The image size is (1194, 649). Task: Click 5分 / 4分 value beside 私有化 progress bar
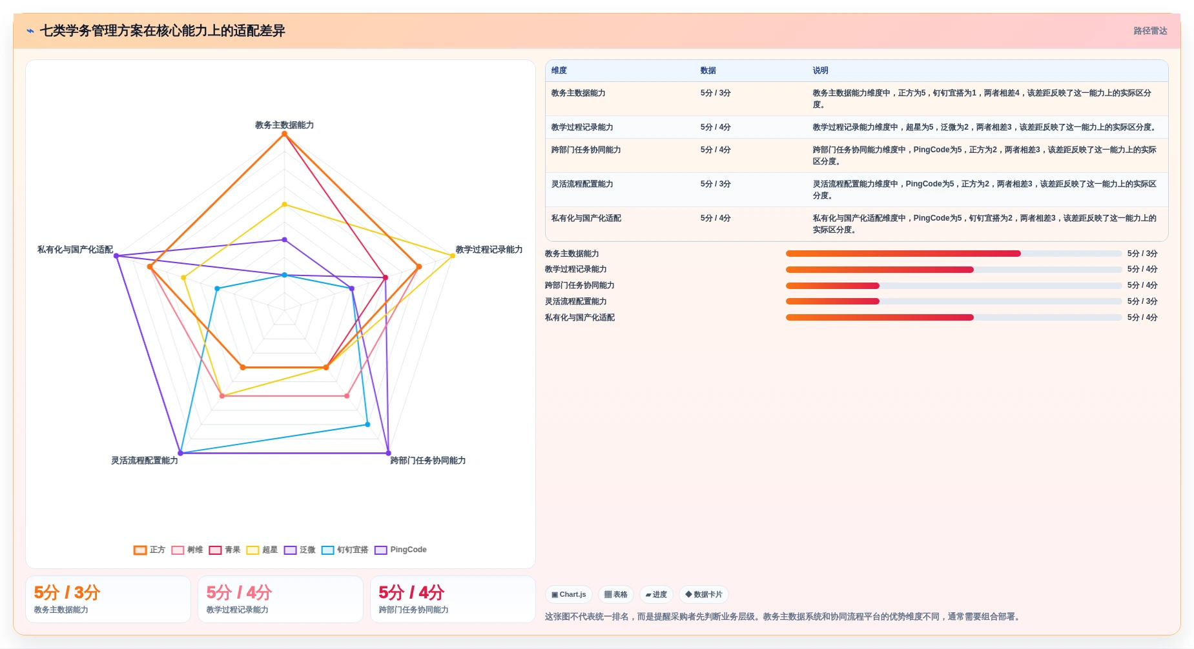click(1142, 317)
